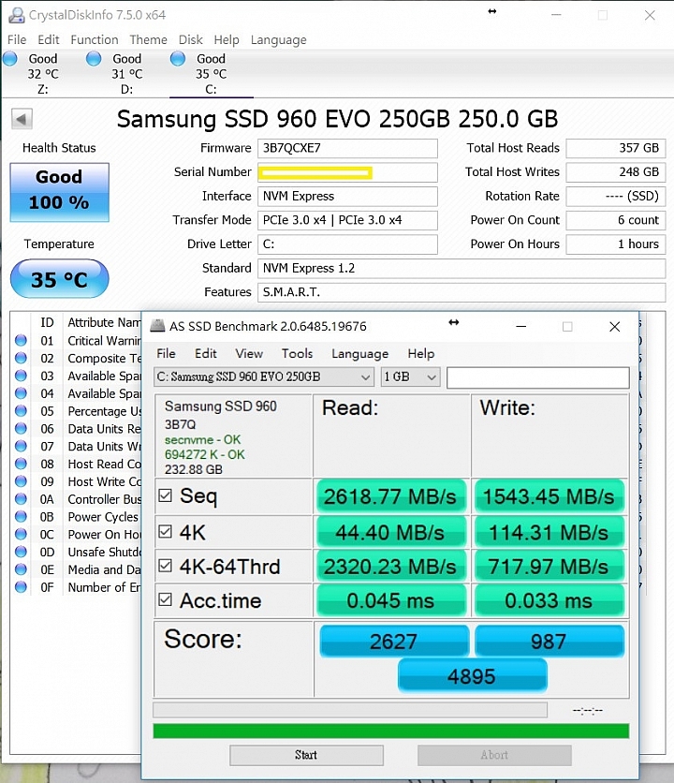
Task: Click the green benchmark progress bar
Action: pos(391,731)
